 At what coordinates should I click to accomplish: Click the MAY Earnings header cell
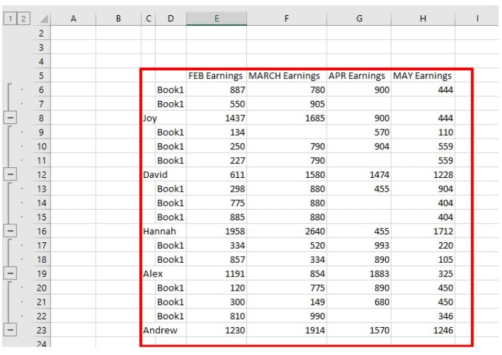pyautogui.click(x=423, y=76)
